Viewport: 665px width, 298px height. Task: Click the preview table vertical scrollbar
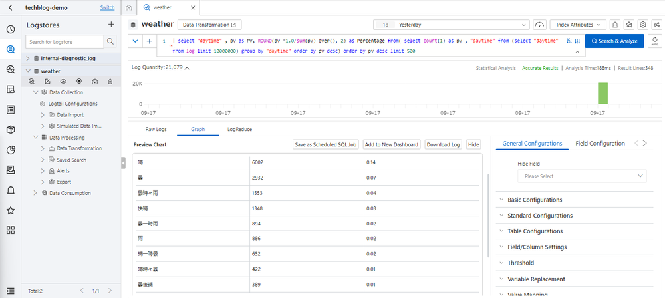[489, 216]
